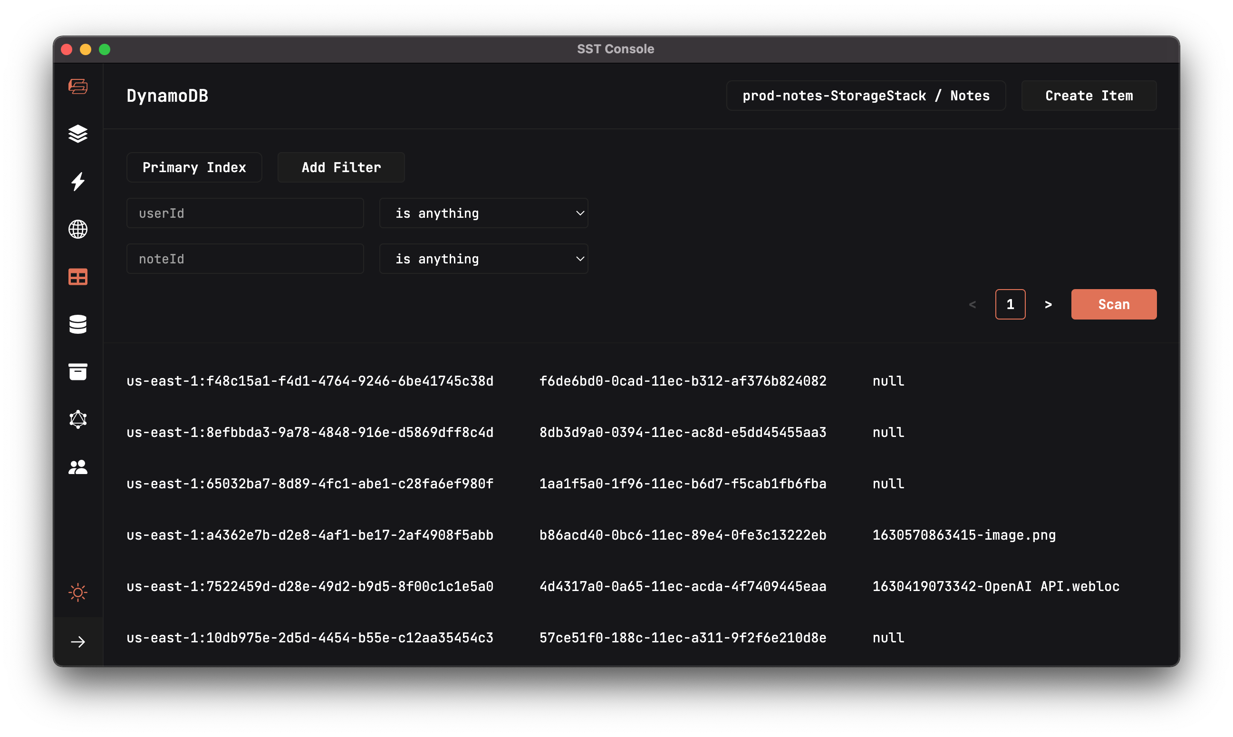The image size is (1233, 737).
Task: Open the userId 'is anything' dropdown
Action: point(483,213)
